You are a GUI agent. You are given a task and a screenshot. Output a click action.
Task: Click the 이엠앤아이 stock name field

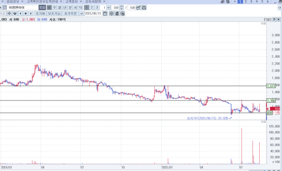pyautogui.click(x=23, y=8)
